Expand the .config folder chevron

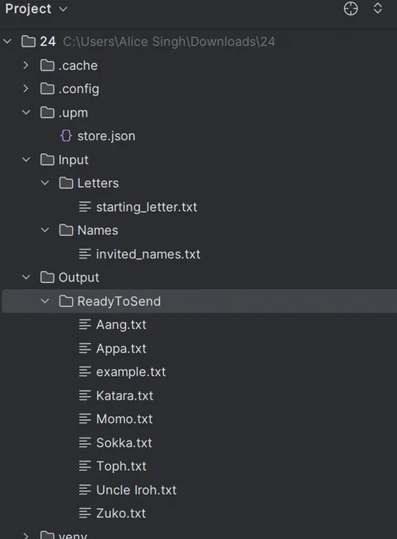point(26,89)
